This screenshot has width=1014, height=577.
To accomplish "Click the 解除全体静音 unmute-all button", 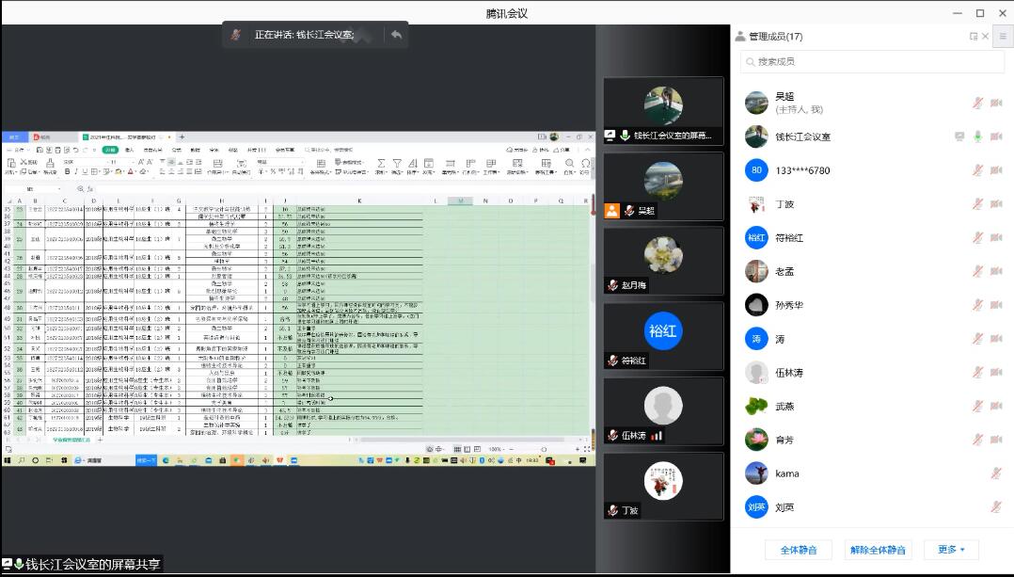I will pyautogui.click(x=878, y=550).
